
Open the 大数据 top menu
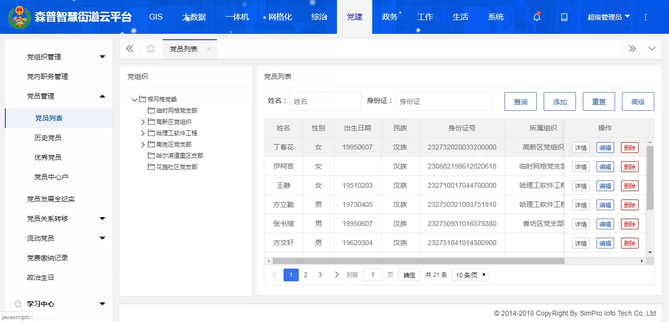coord(194,17)
